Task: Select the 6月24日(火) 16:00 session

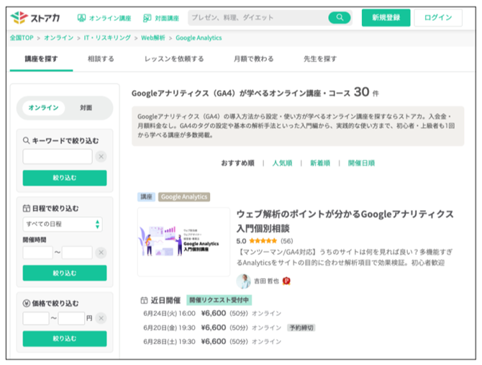Action: pyautogui.click(x=212, y=313)
